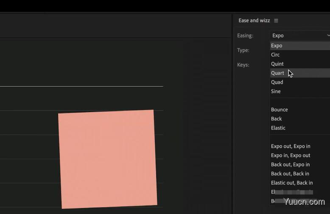330x214 pixels.
Task: Click the pink square in the composition
Action: [x=108, y=159]
